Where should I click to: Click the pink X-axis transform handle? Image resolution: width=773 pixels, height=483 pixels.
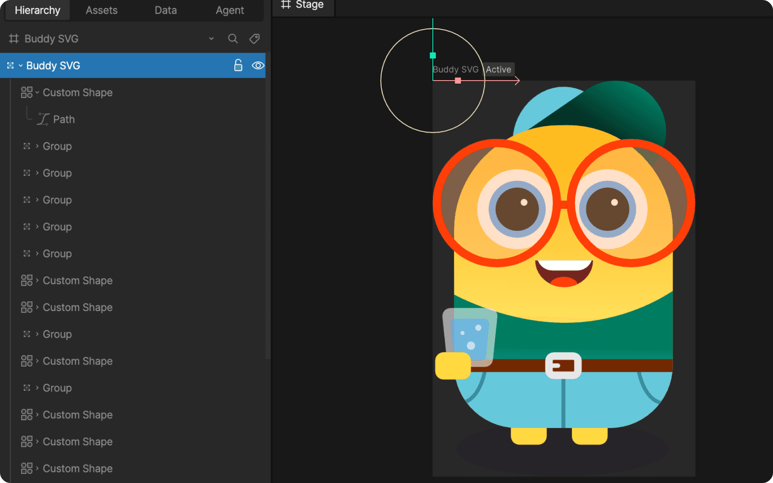coord(458,81)
